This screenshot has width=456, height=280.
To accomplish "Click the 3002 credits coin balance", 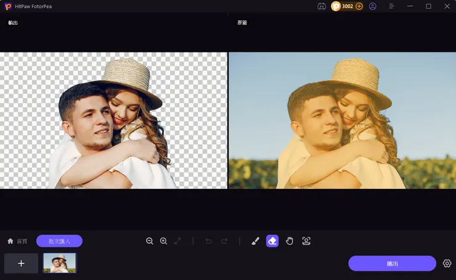I will click(x=343, y=6).
